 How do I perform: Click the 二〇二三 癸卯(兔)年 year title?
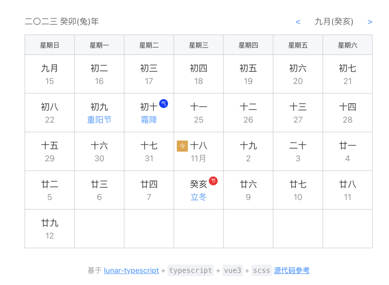point(62,22)
